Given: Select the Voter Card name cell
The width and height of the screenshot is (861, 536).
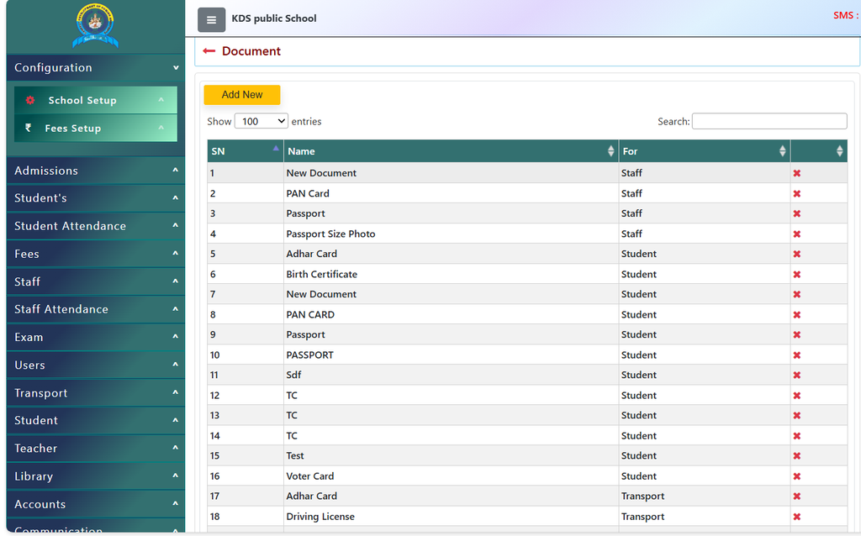Looking at the screenshot, I should [x=451, y=476].
